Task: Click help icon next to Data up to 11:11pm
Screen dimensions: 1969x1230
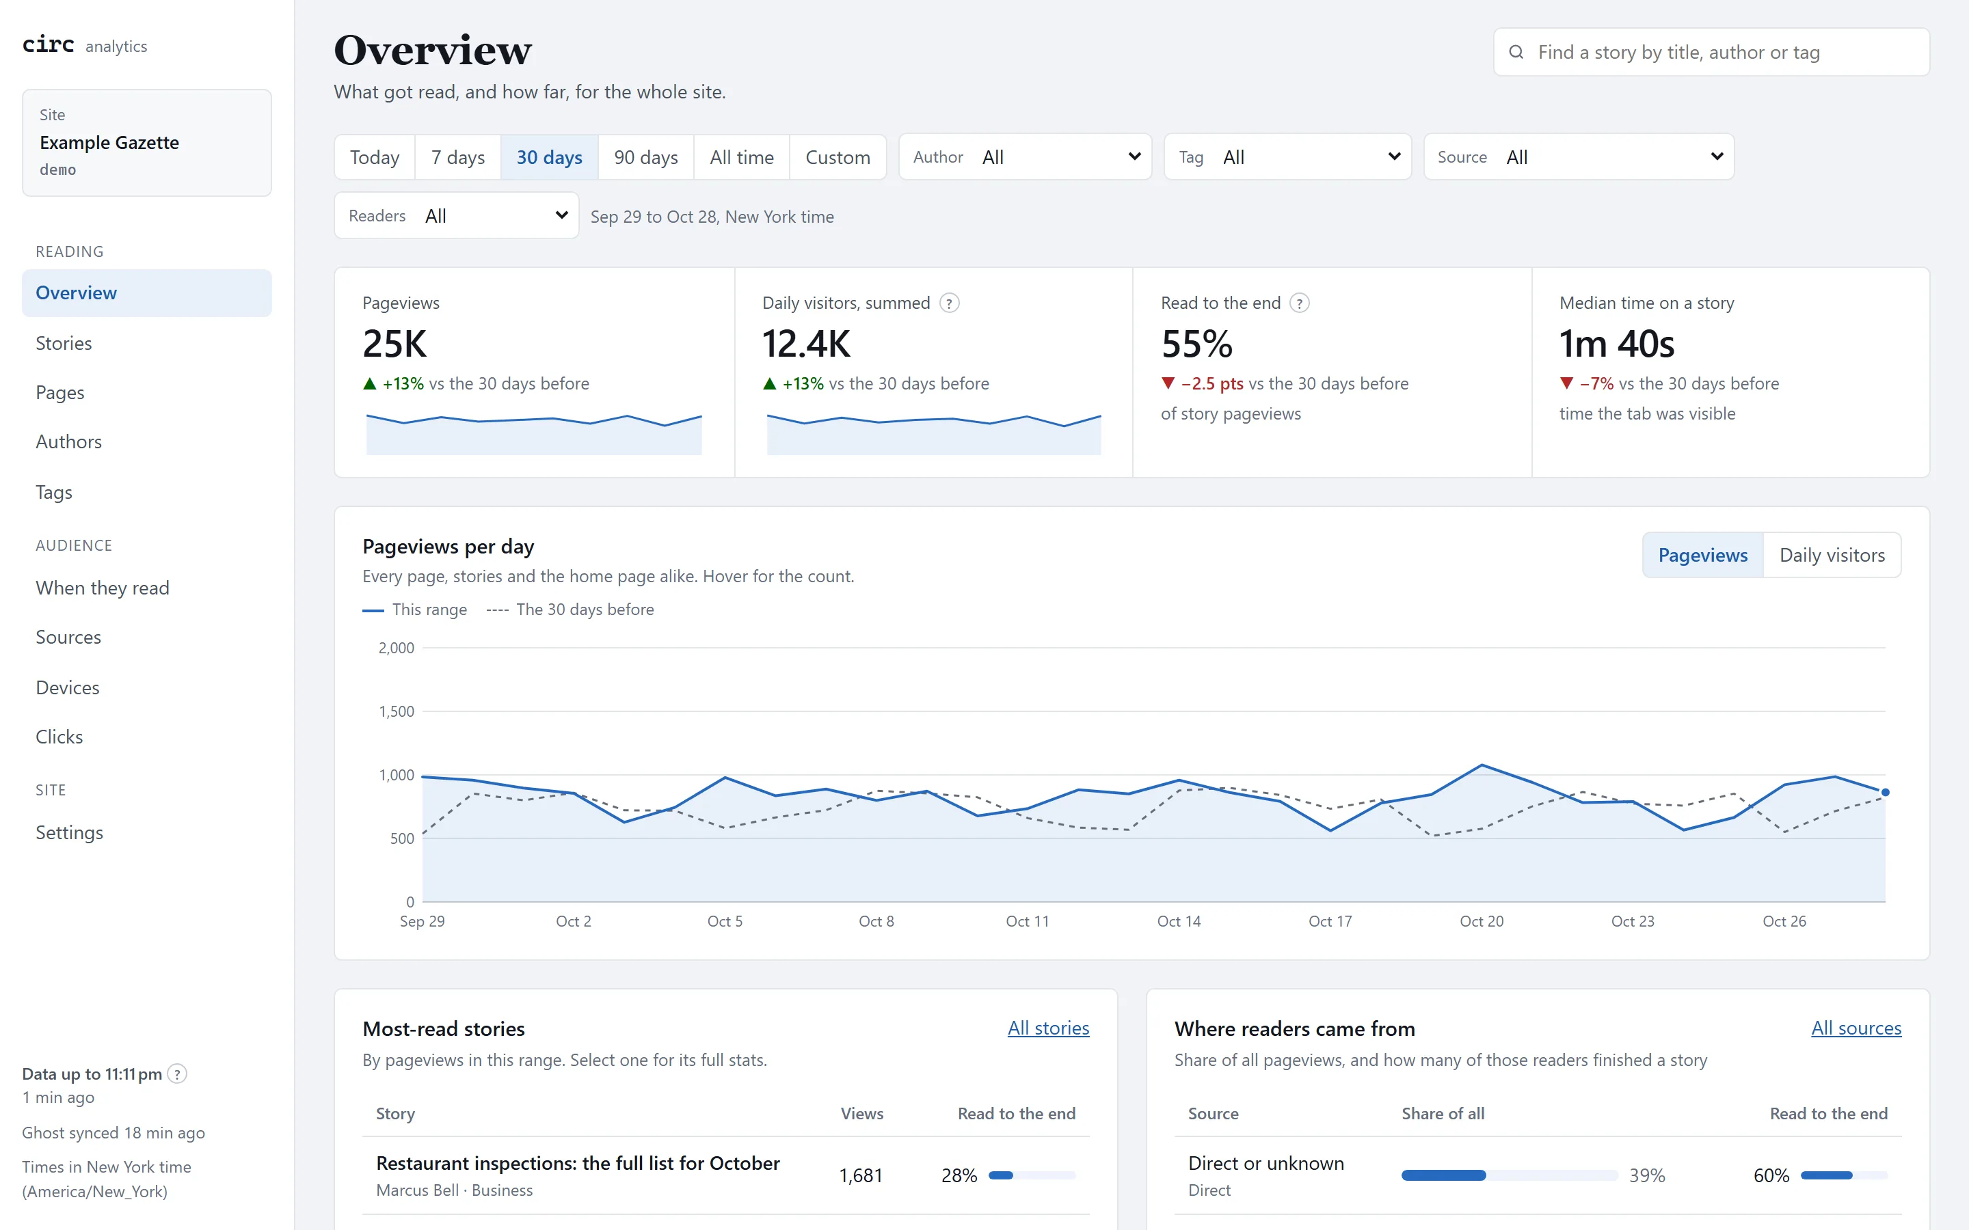Action: click(x=176, y=1074)
